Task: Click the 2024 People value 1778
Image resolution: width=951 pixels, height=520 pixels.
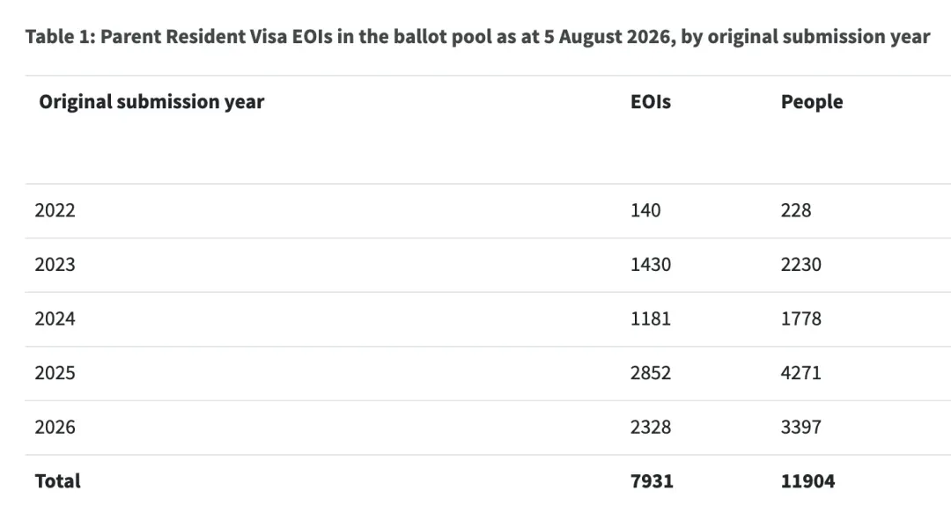Action: 801,319
